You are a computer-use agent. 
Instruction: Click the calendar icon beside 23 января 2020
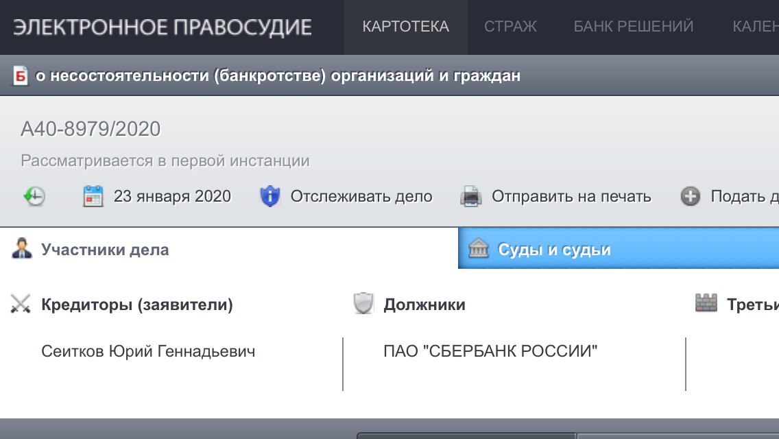click(93, 197)
